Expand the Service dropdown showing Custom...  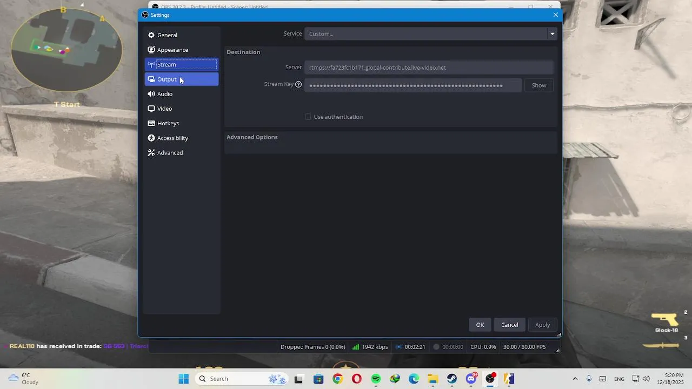tap(430, 33)
